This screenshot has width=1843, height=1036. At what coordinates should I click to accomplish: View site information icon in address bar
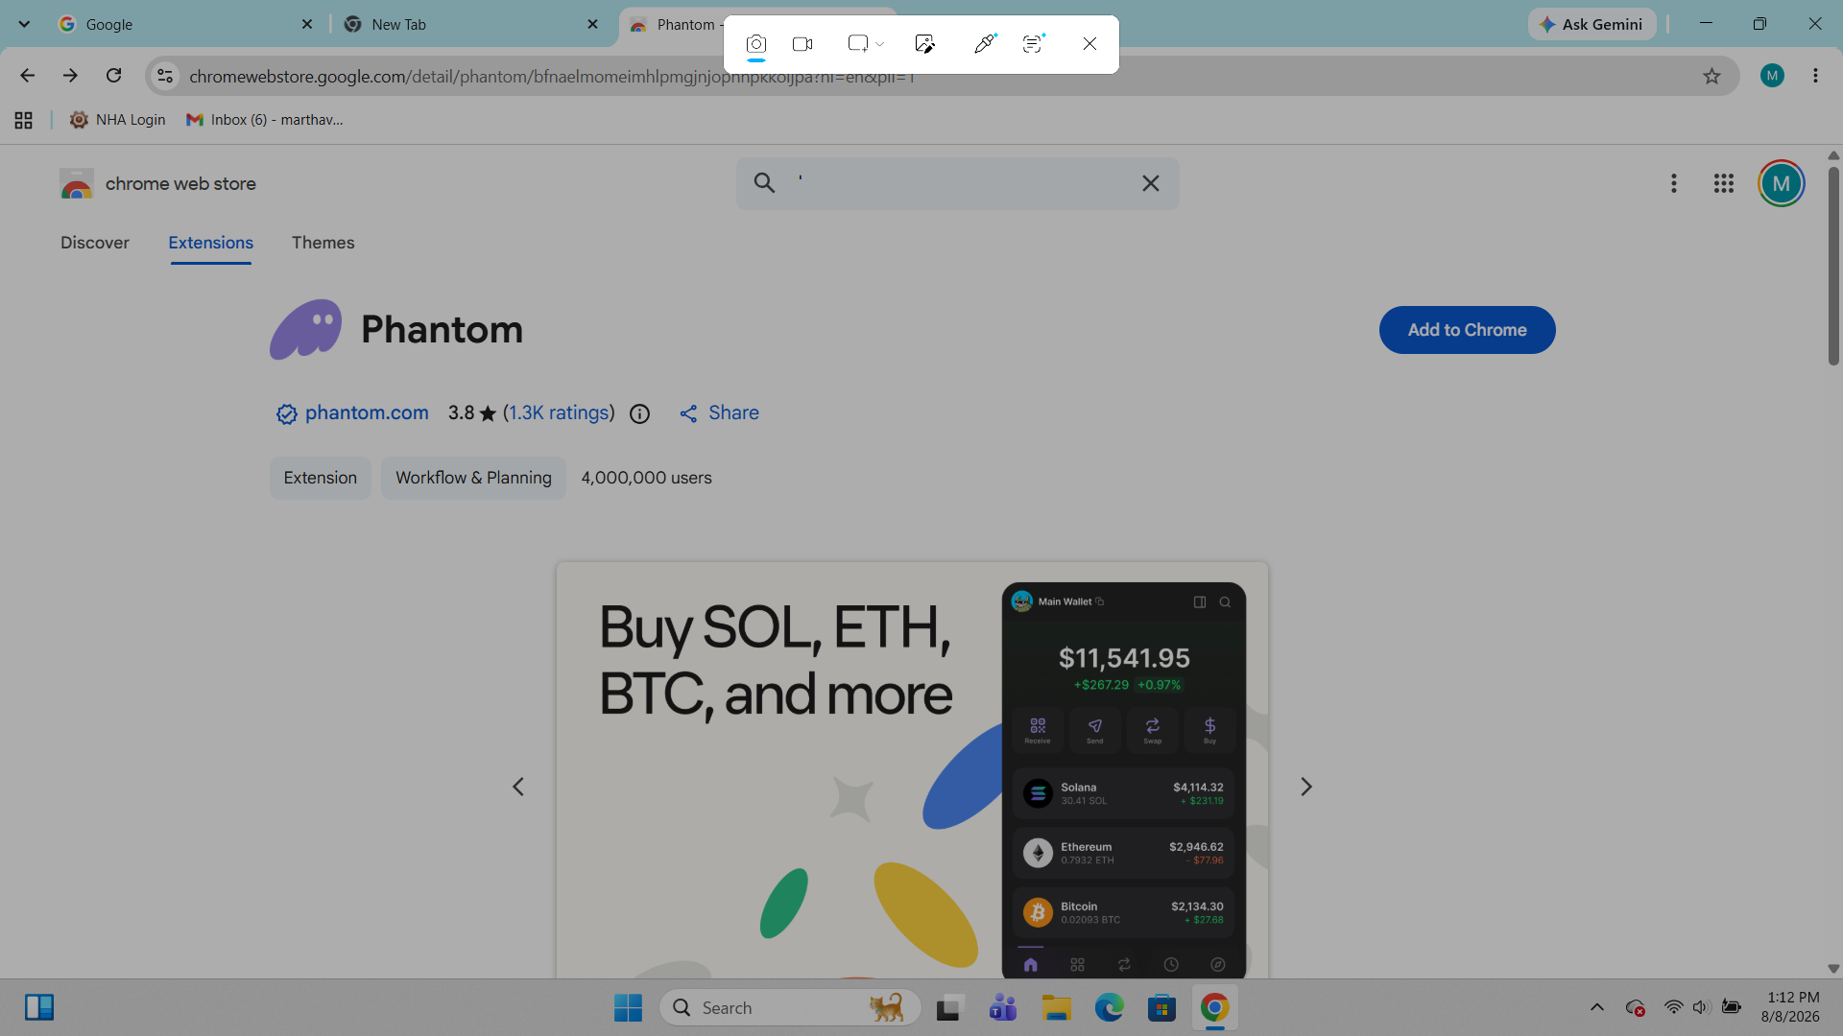click(x=165, y=76)
